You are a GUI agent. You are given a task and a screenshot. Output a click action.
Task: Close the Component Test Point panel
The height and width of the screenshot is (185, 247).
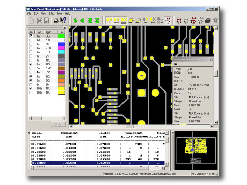[x=211, y=59]
